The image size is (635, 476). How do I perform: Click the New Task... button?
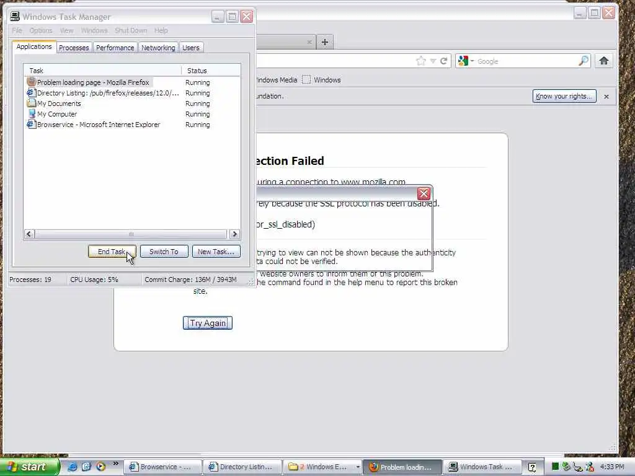(x=216, y=252)
